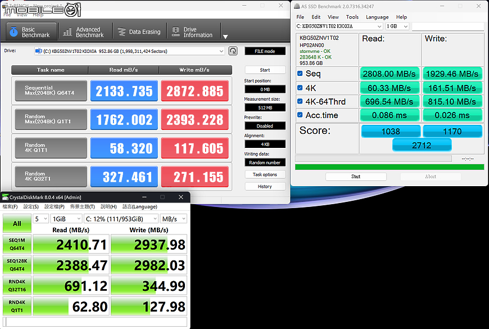489x329 pixels.
Task: Open the History button in TxBENCH
Action: (x=265, y=186)
